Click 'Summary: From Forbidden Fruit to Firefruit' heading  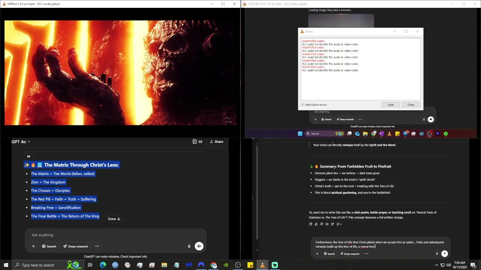coord(355,166)
